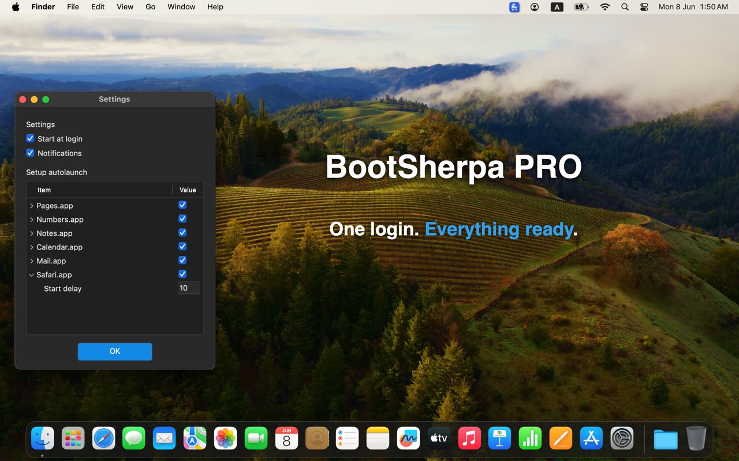The image size is (739, 461).
Task: Open Pages from the Dock
Action: pos(561,439)
